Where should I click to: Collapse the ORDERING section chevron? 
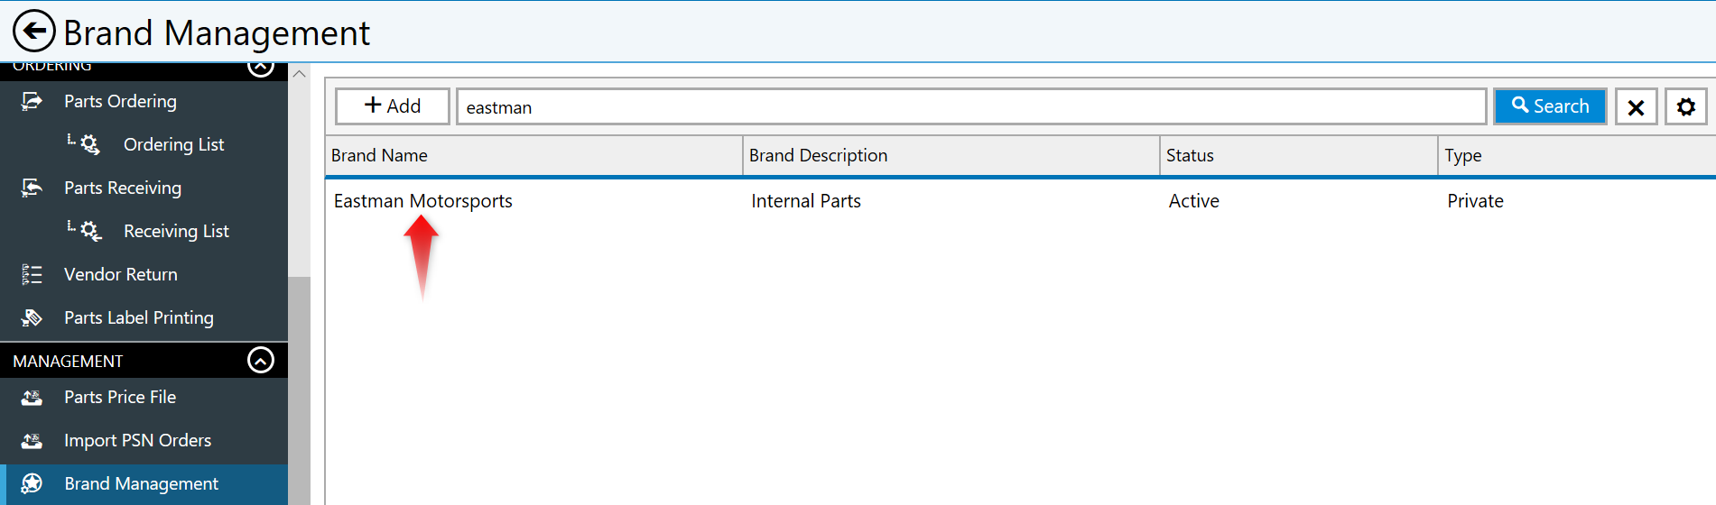coord(261,68)
